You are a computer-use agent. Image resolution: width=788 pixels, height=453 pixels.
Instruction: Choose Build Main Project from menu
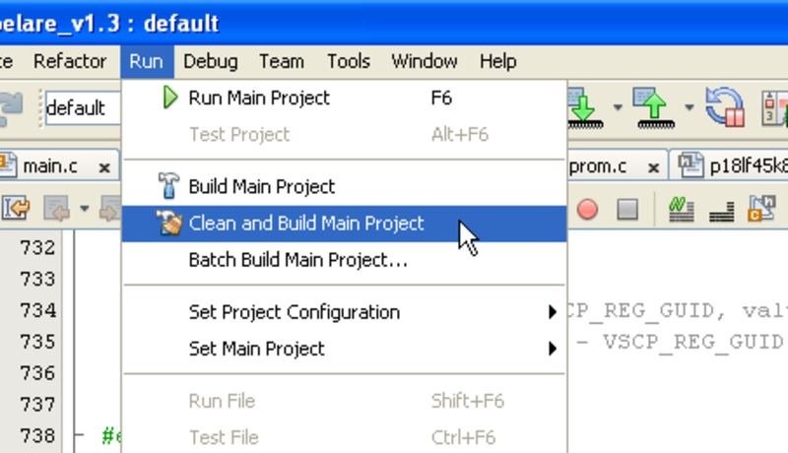(x=261, y=186)
